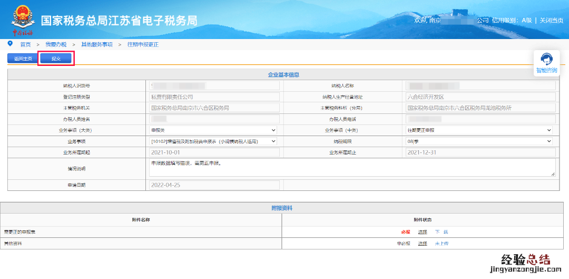
Task: Click the 申请日期 field
Action: click(214, 185)
